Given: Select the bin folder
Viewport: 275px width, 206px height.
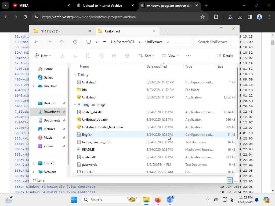Looking at the screenshot, I should (155, 90).
